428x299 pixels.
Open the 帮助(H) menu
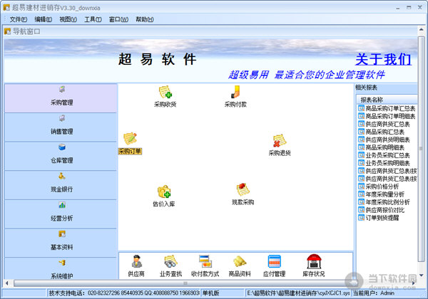(x=145, y=19)
